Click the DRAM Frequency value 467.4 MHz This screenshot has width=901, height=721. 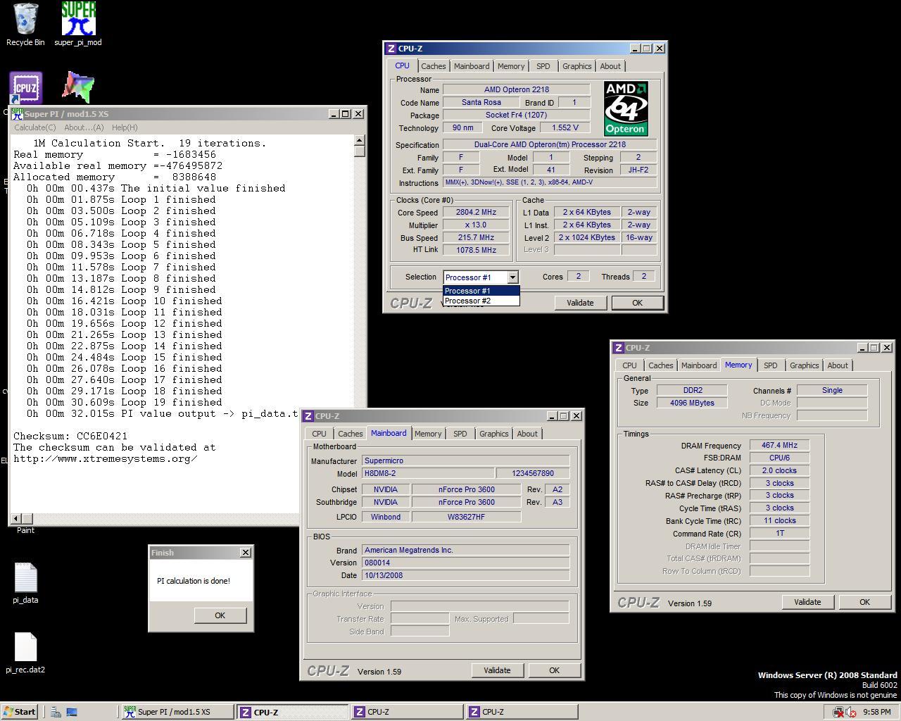(779, 446)
